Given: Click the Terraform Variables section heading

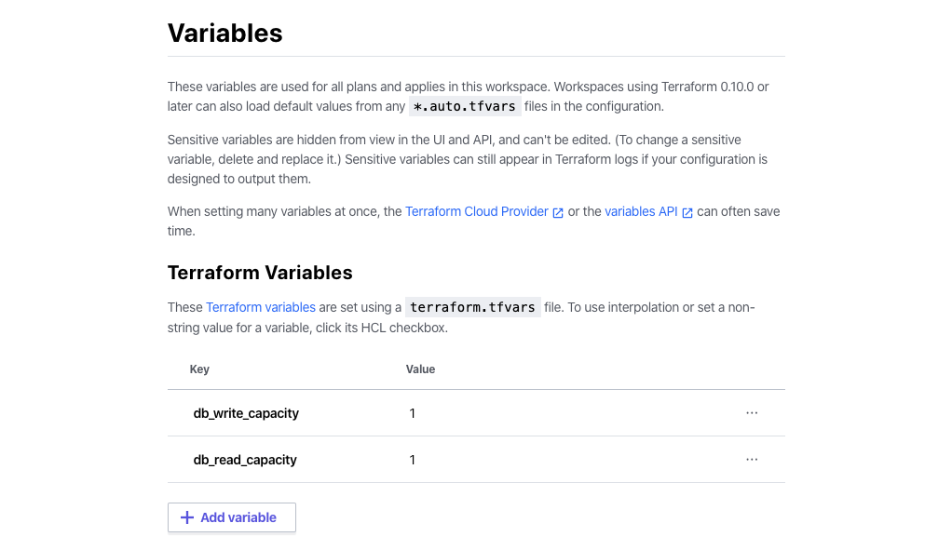Looking at the screenshot, I should tap(260, 273).
